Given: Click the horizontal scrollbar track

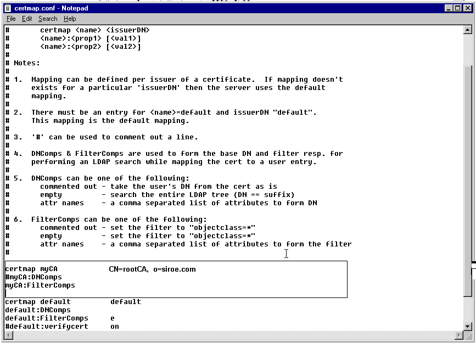Looking at the screenshot, I should (234, 335).
